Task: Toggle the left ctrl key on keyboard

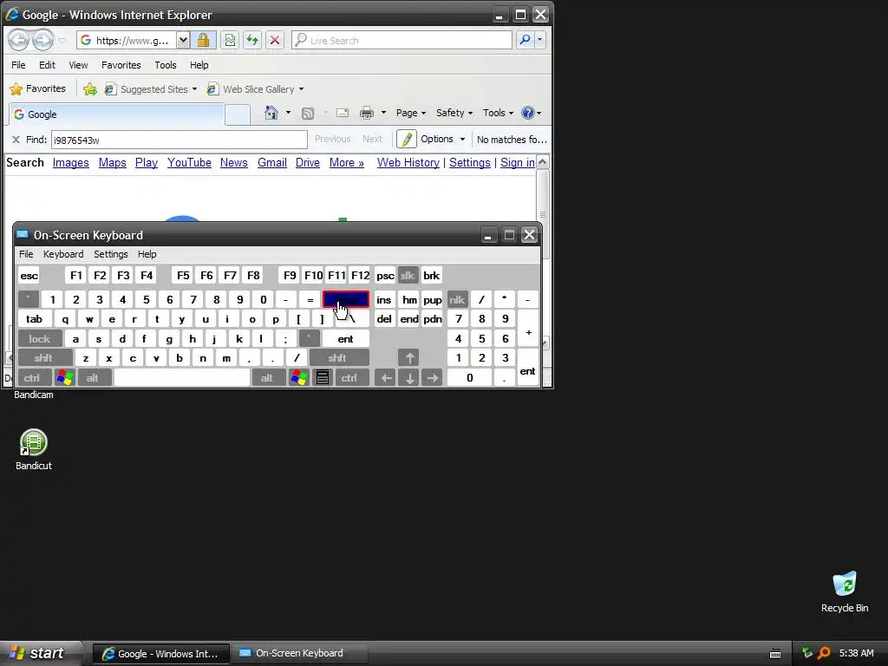Action: pyautogui.click(x=34, y=378)
